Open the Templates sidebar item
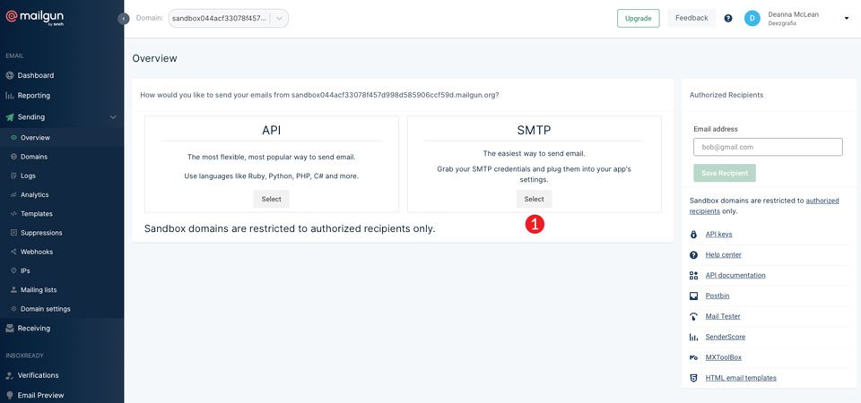 click(x=37, y=214)
